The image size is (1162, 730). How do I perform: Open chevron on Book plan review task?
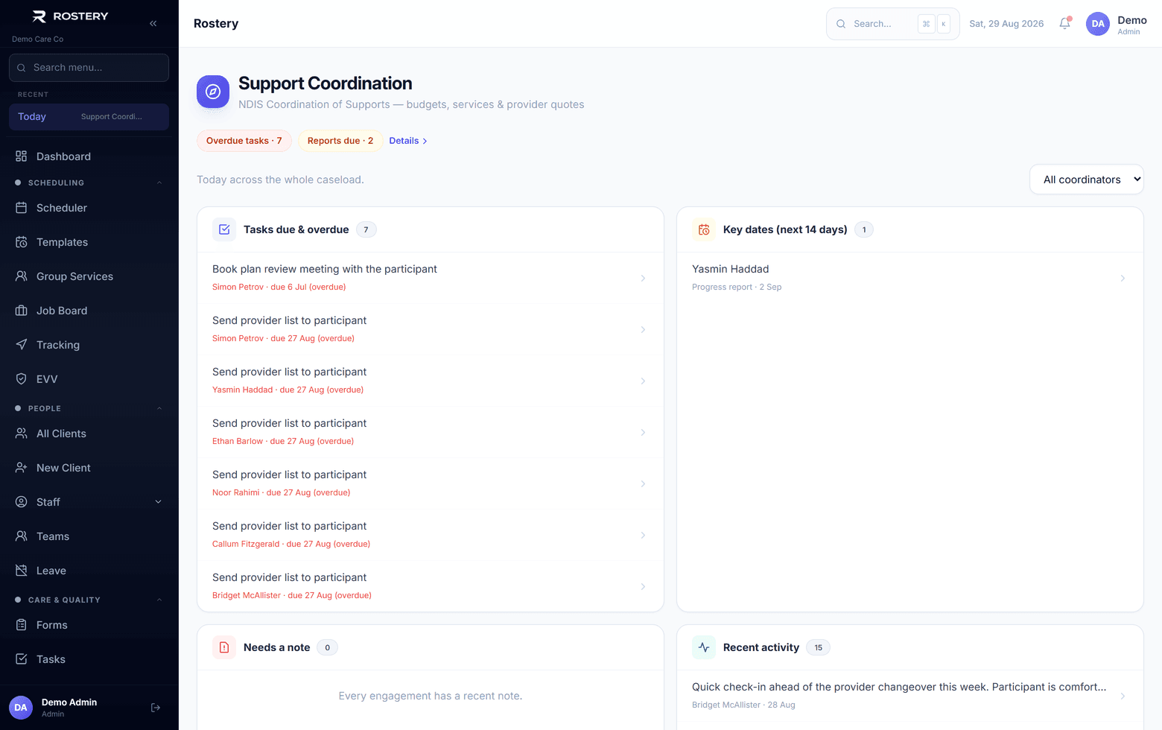[643, 278]
